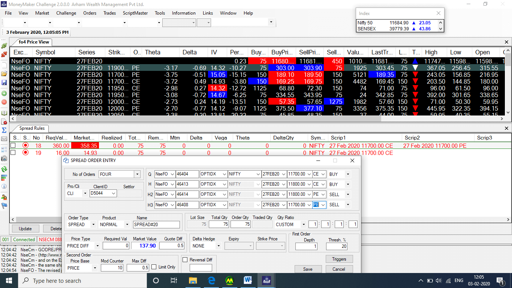
Task: Select the Spread Rules tab
Action: [32, 128]
